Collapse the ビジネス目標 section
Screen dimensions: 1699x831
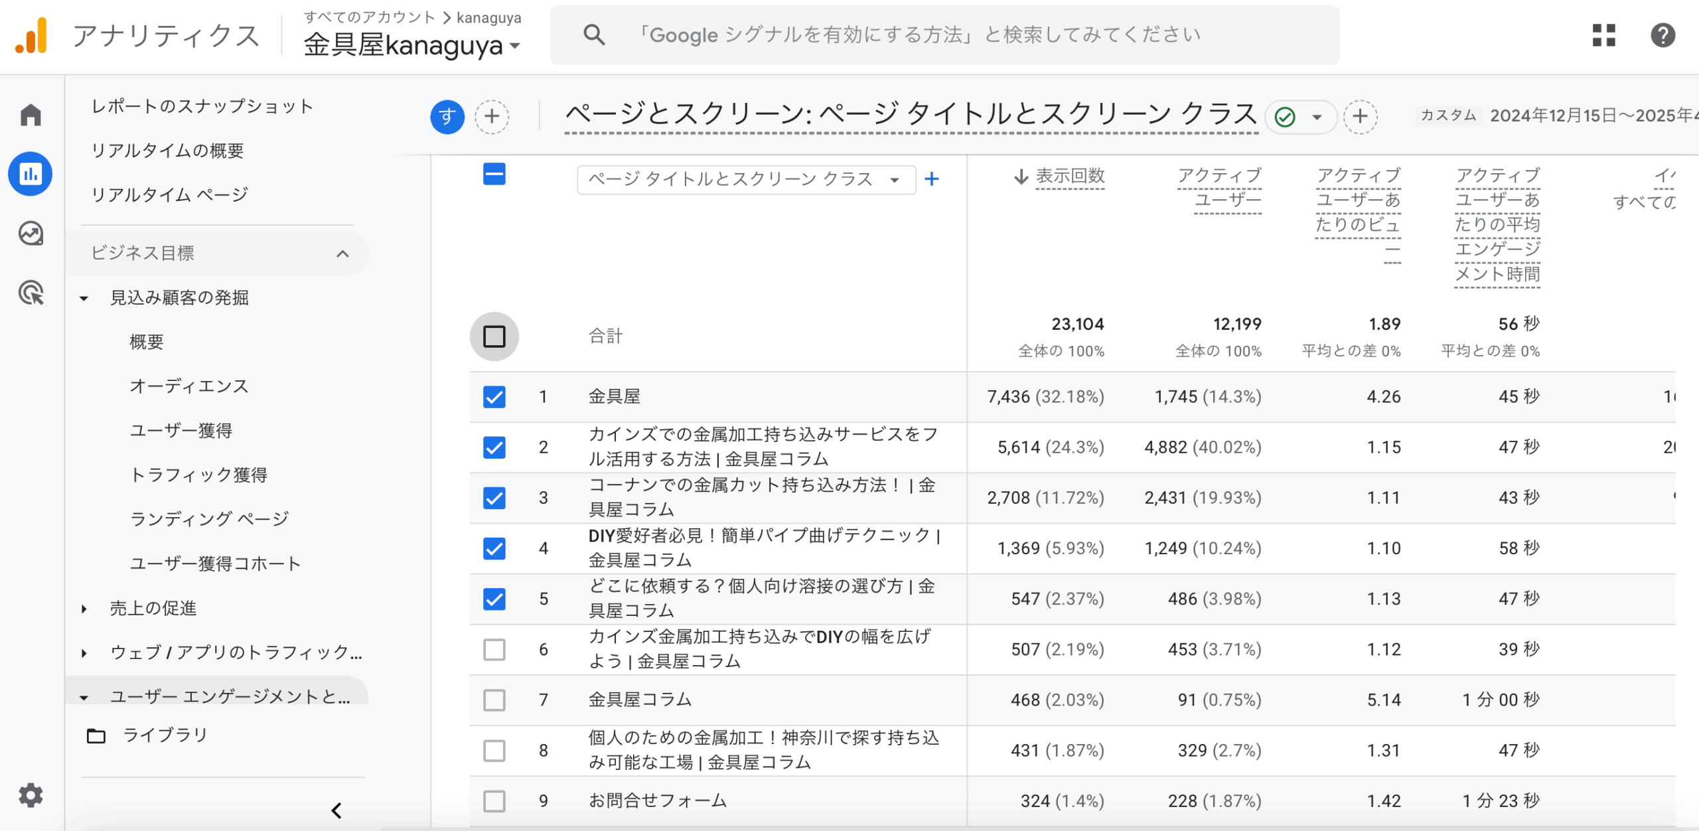coord(342,254)
